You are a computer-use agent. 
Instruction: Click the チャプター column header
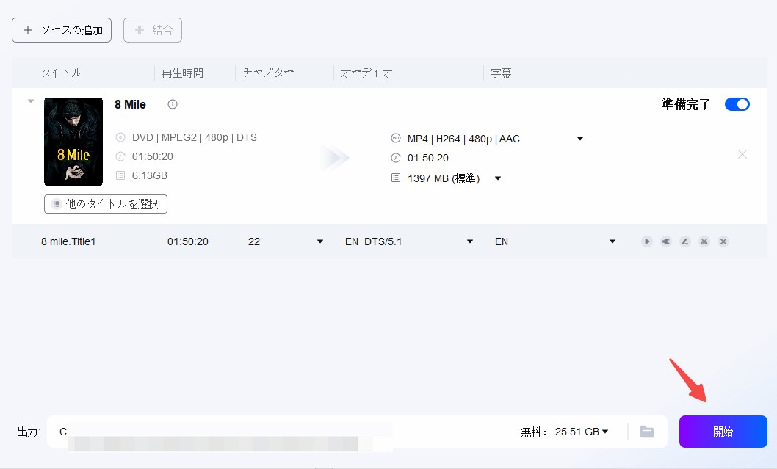coord(268,73)
